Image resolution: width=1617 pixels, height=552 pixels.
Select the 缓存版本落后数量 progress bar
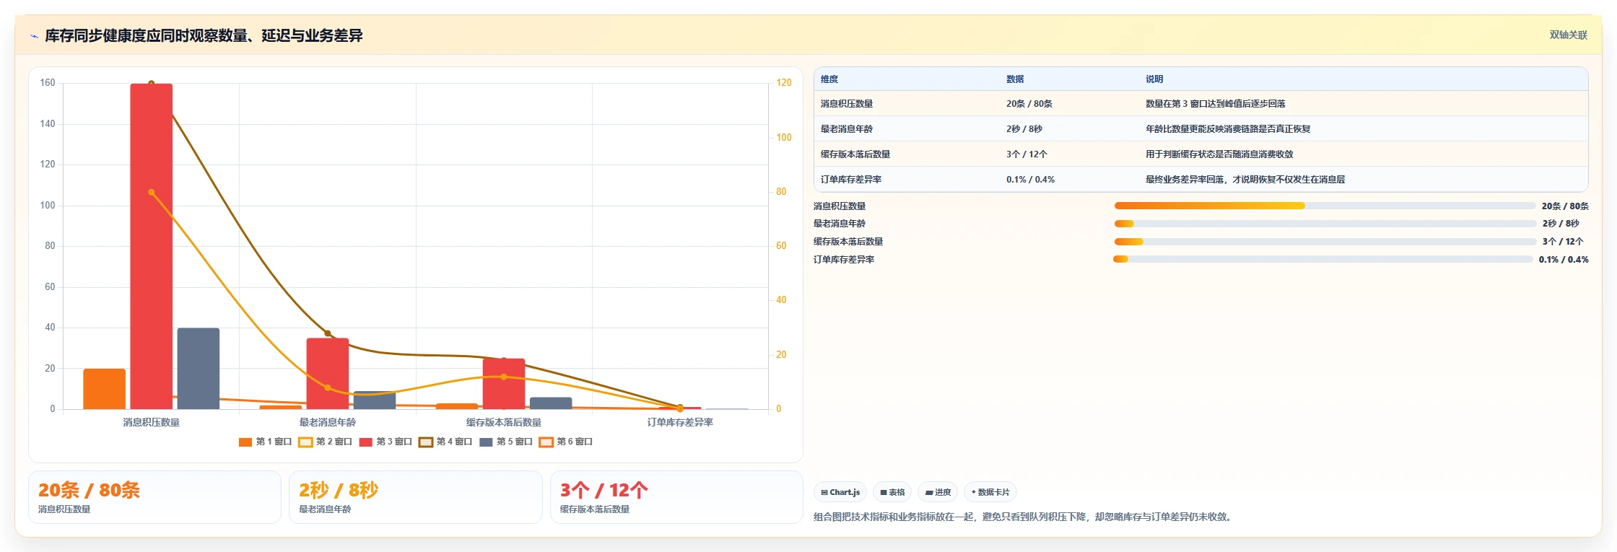(x=1325, y=242)
